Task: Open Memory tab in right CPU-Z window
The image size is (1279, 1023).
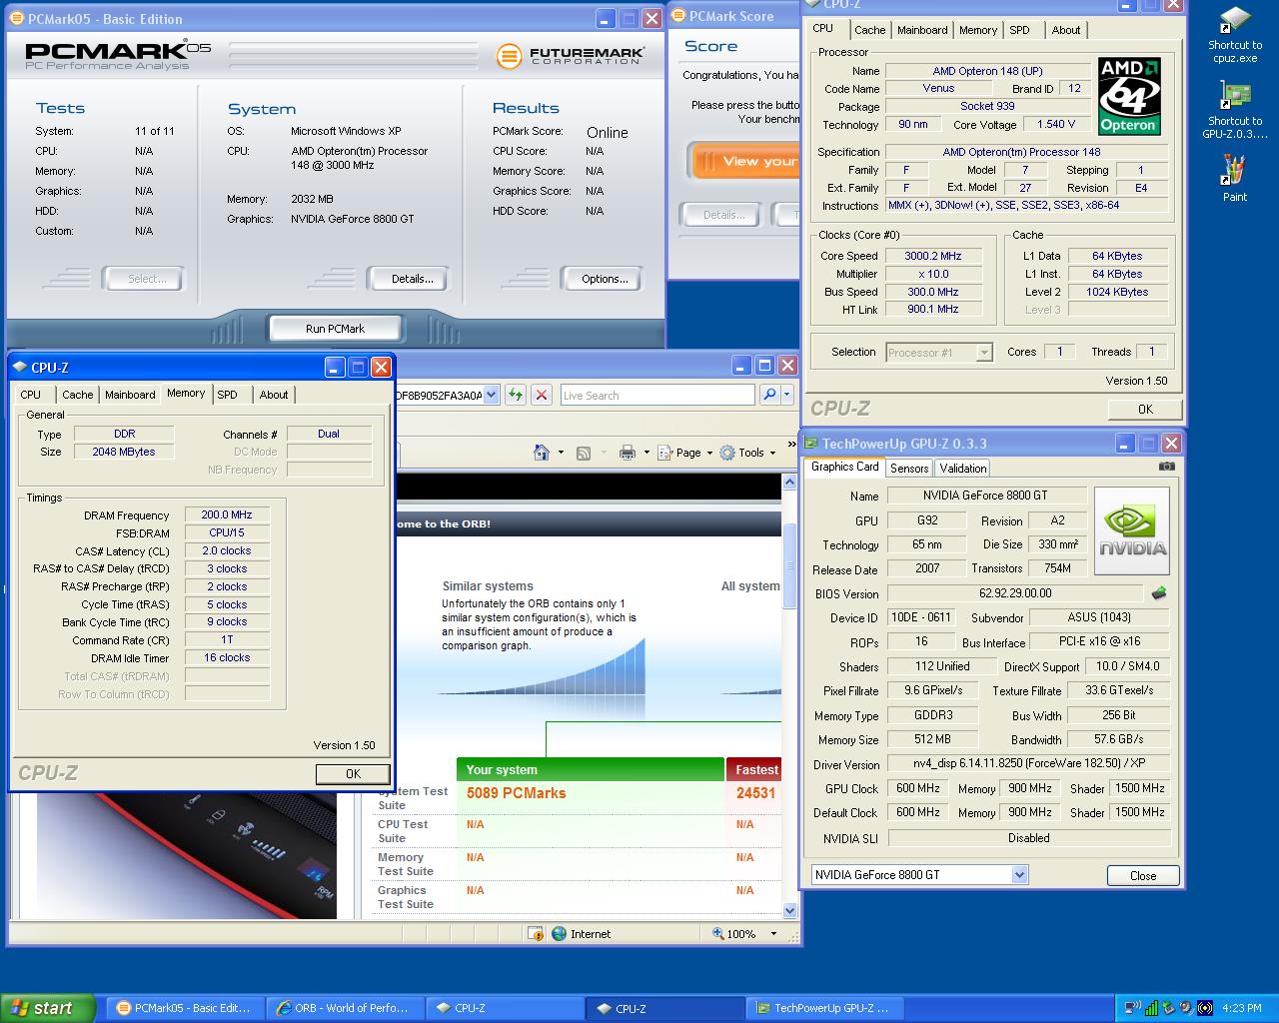Action: pyautogui.click(x=978, y=30)
